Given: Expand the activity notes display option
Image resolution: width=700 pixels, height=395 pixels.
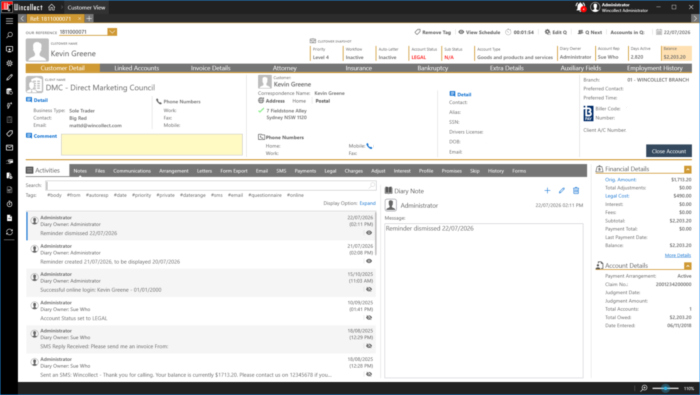Looking at the screenshot, I should [367, 203].
